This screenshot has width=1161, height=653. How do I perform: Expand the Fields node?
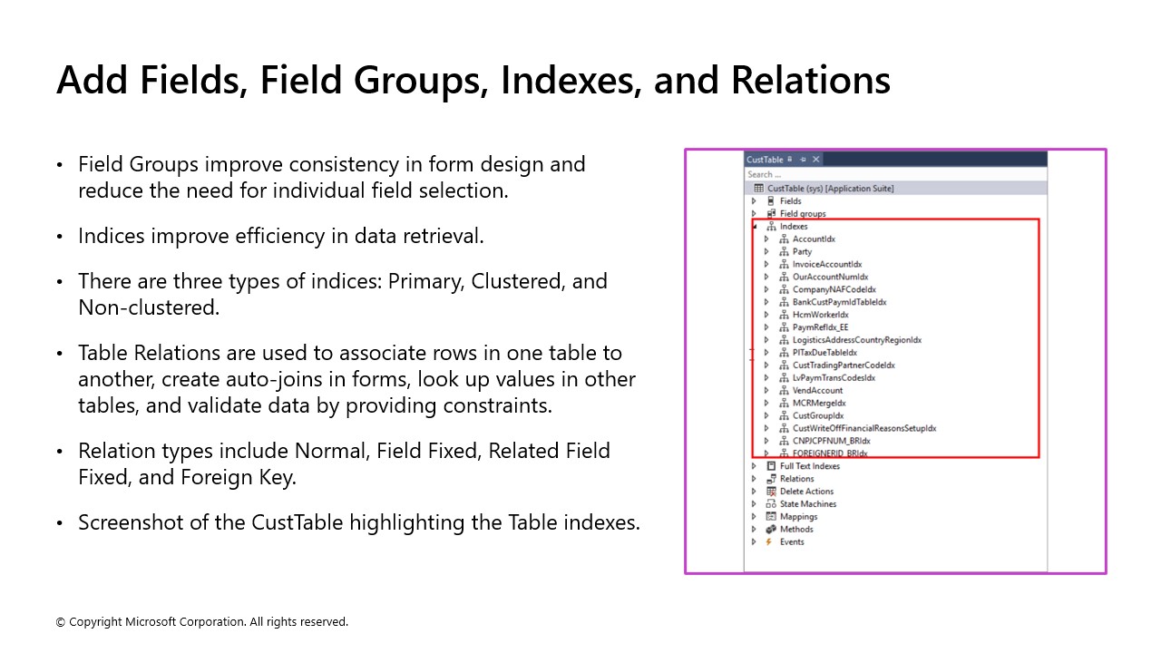pos(753,200)
